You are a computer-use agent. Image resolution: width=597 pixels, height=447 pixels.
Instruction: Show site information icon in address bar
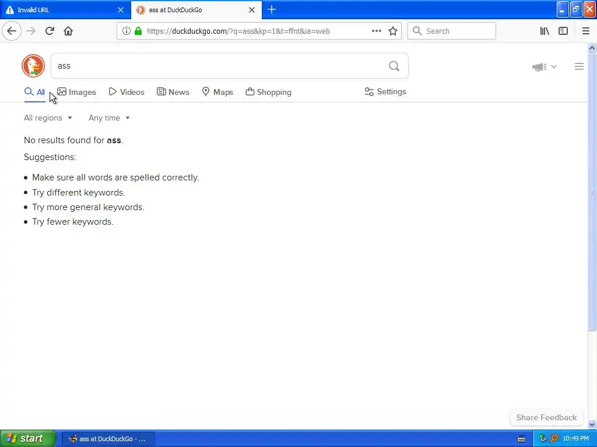tap(126, 31)
